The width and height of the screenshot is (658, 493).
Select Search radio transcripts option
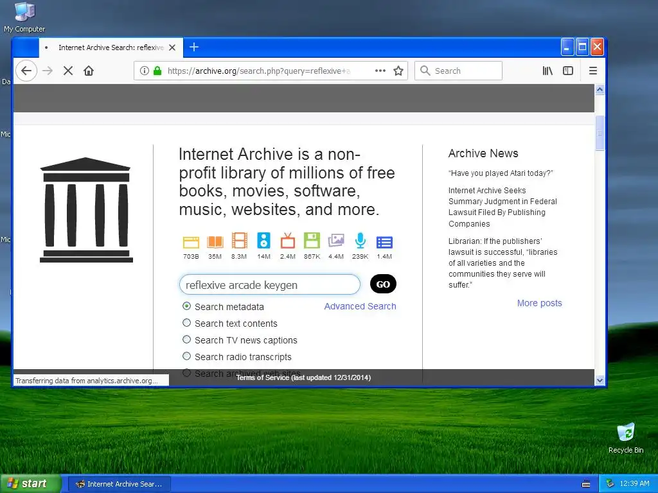coord(187,356)
